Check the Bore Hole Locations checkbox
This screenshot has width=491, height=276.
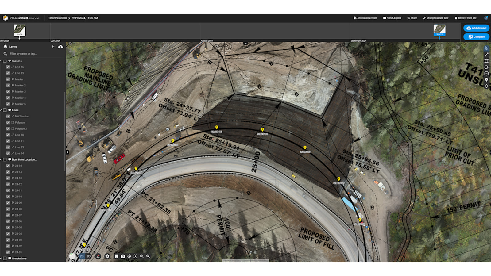click(x=4, y=159)
